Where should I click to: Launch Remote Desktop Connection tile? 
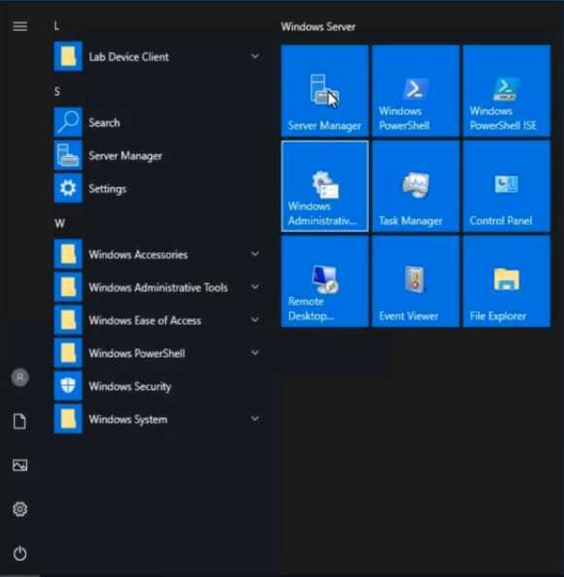[x=324, y=281]
